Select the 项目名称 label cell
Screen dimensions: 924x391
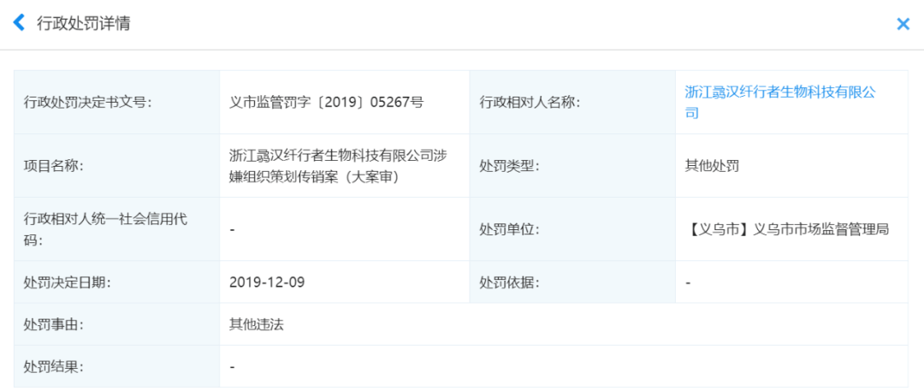[x=54, y=166]
